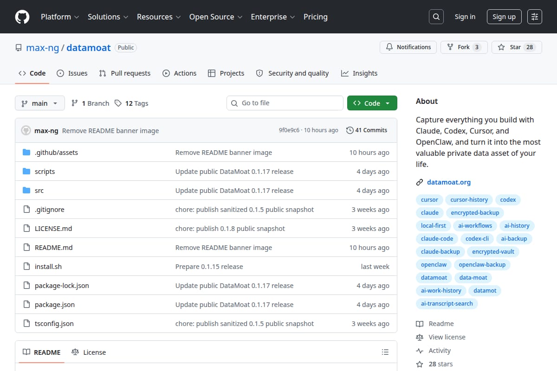This screenshot has height=371, width=557.
Task: Open the 41 Commits link
Action: (367, 130)
